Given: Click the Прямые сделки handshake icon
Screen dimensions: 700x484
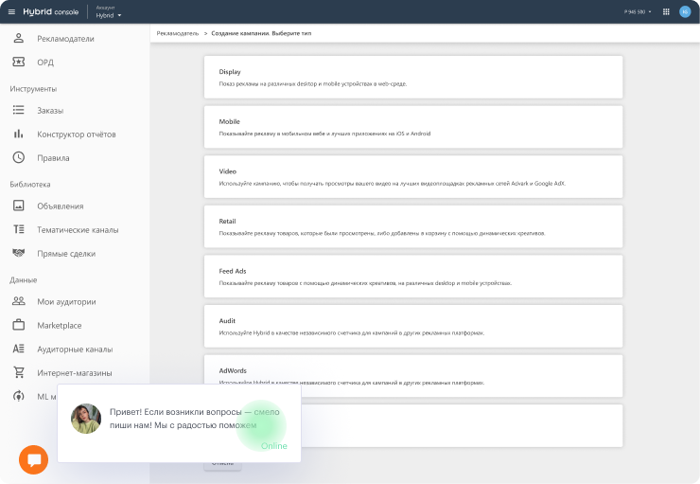Looking at the screenshot, I should coord(18,254).
